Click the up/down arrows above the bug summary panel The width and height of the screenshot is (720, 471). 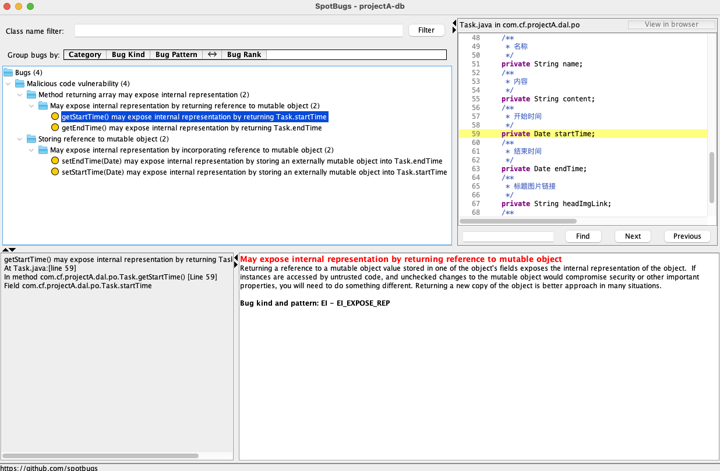pos(9,250)
